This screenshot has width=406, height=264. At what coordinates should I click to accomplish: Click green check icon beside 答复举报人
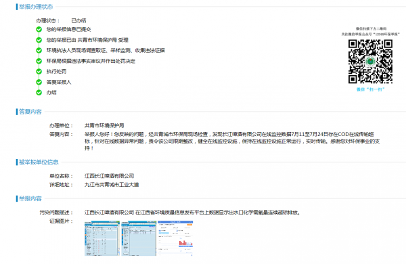39,82
